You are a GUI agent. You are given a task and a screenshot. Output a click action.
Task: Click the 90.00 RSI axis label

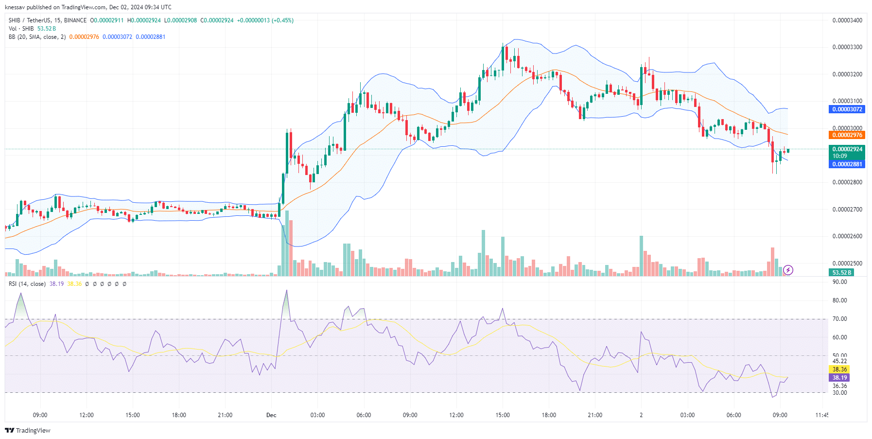[839, 282]
